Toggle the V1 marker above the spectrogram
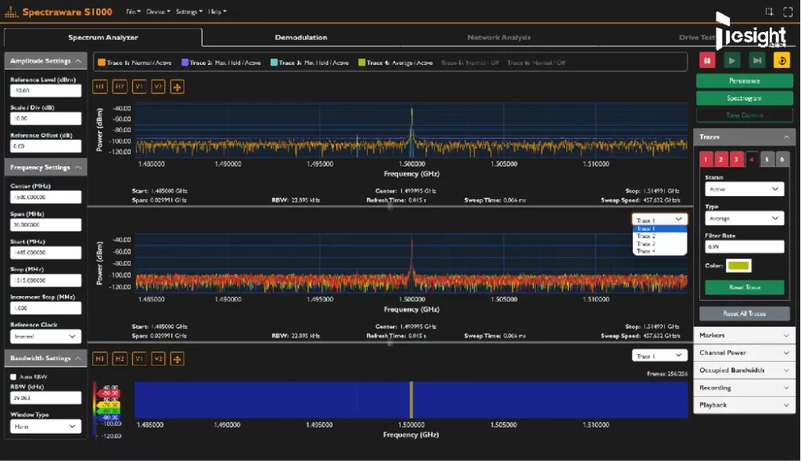The width and height of the screenshot is (801, 461). 139,359
